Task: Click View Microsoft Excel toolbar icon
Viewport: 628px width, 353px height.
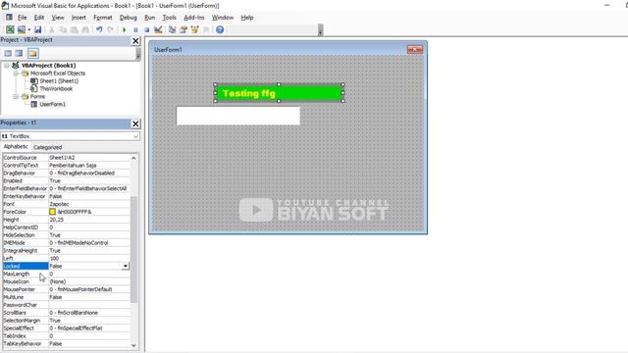Action: point(10,29)
